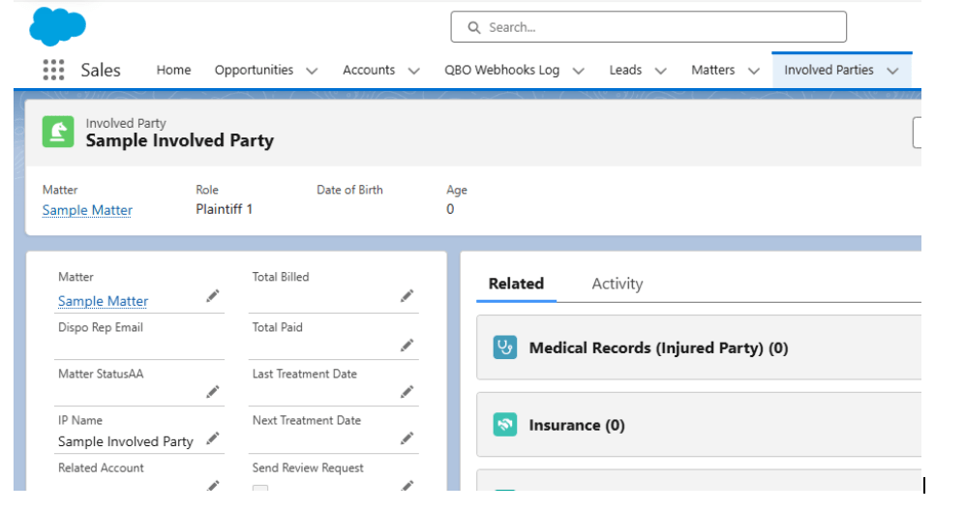Image resolution: width=965 pixels, height=512 pixels.
Task: Click the Date of Birth label
Action: point(349,190)
